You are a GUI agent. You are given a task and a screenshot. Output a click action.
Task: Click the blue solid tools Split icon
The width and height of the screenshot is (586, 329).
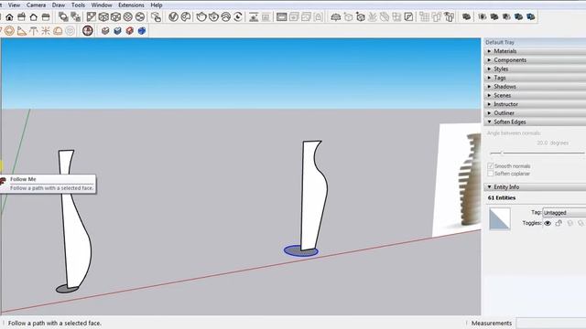[x=531, y=16]
